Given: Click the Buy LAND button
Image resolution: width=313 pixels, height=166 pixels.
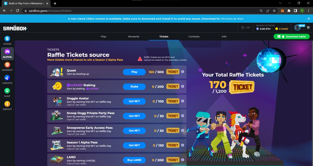Looking at the screenshot, I should (134, 160).
